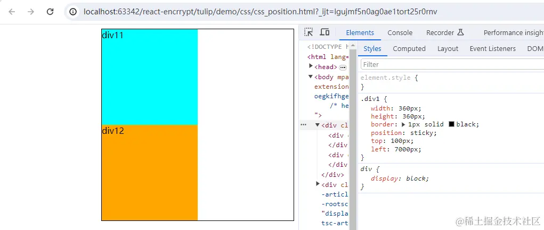This screenshot has height=230, width=544.
Task: Open the three-dot actions on selected row
Action: tap(304, 125)
